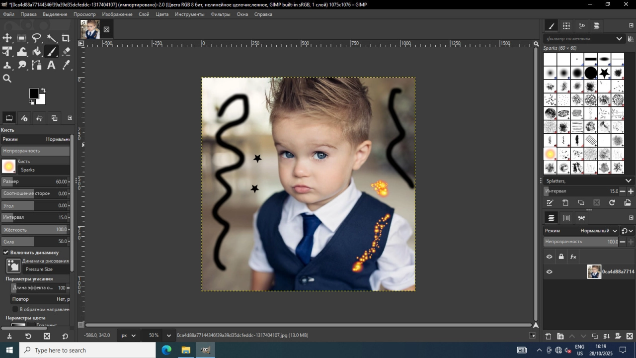The image size is (636, 358).
Task: Switch to Images tab in left dock
Action: pyautogui.click(x=54, y=118)
